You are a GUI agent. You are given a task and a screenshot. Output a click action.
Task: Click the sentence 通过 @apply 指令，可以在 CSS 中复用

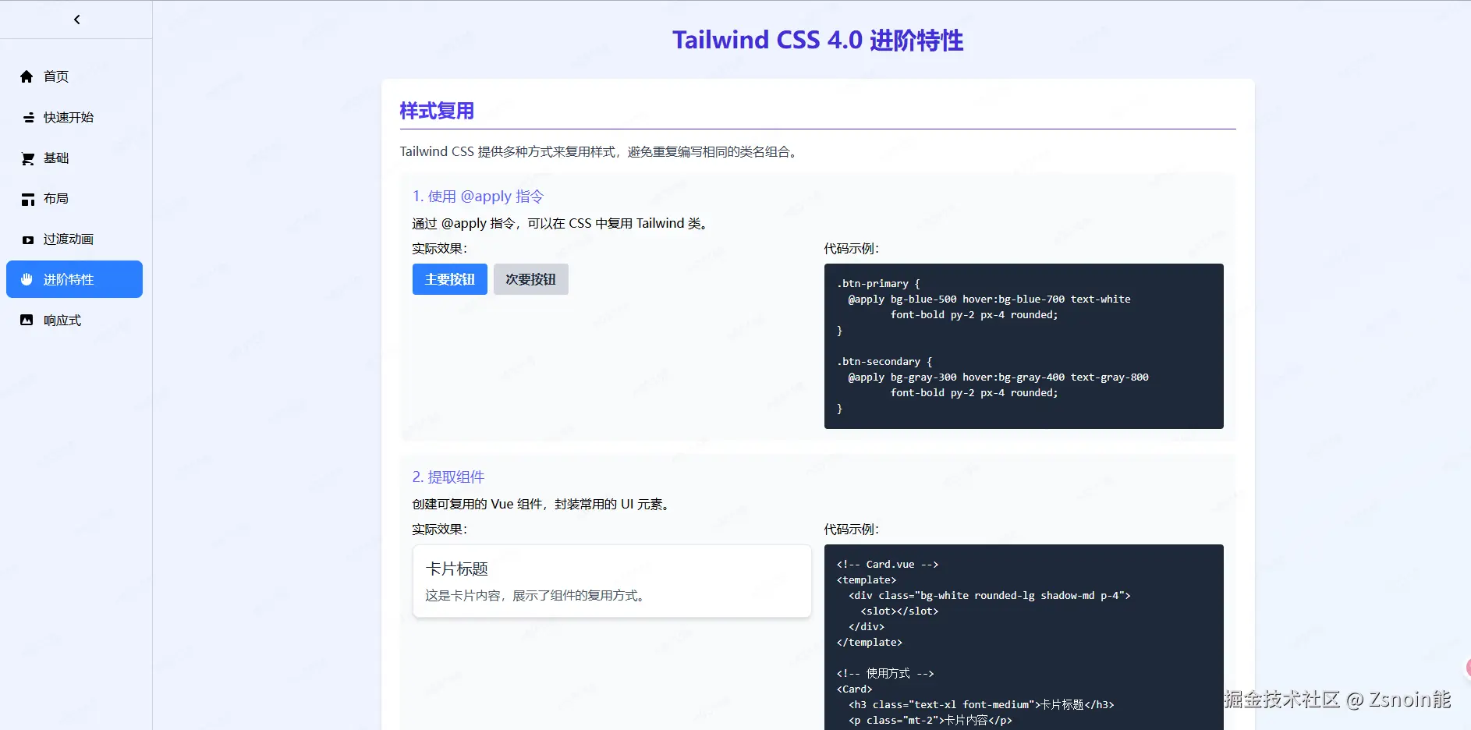click(562, 224)
